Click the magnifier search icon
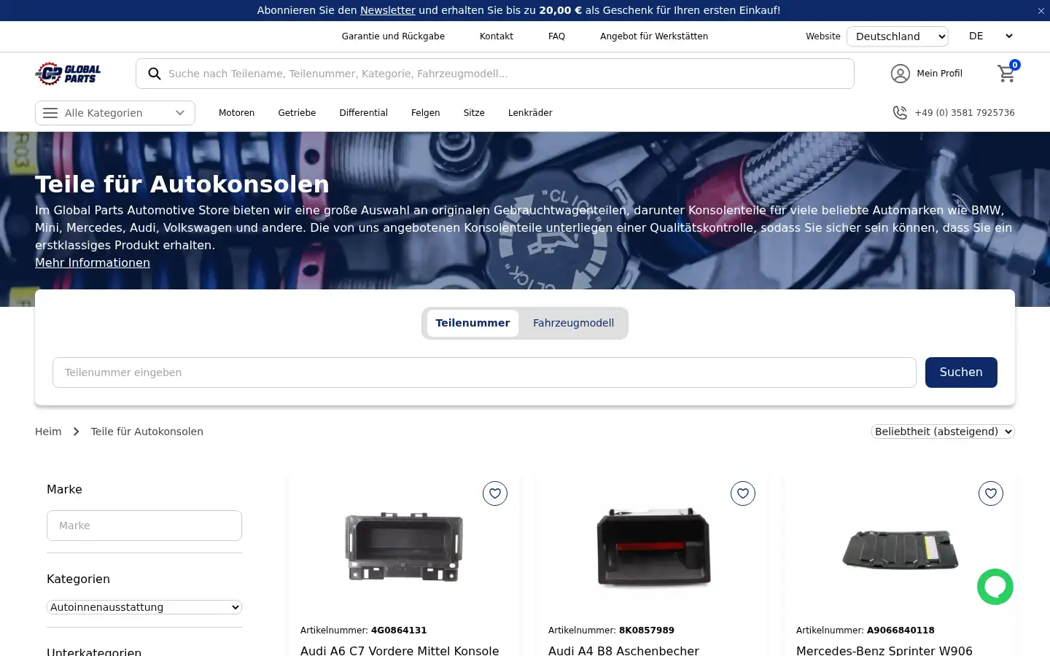 click(x=155, y=74)
